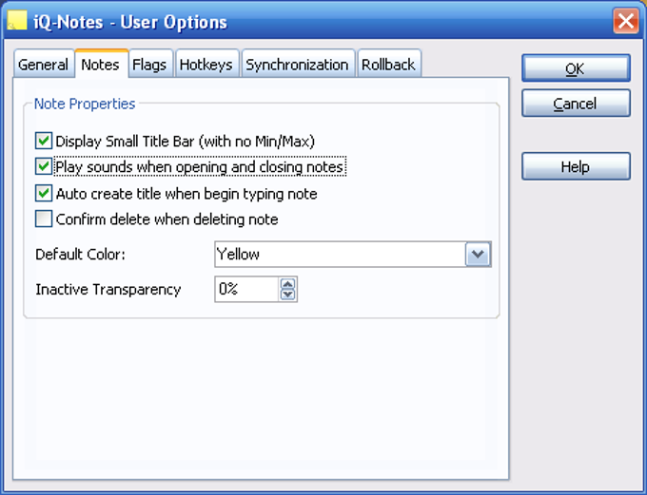Click the Yellow default color combo box
This screenshot has width=647, height=495.
[340, 255]
